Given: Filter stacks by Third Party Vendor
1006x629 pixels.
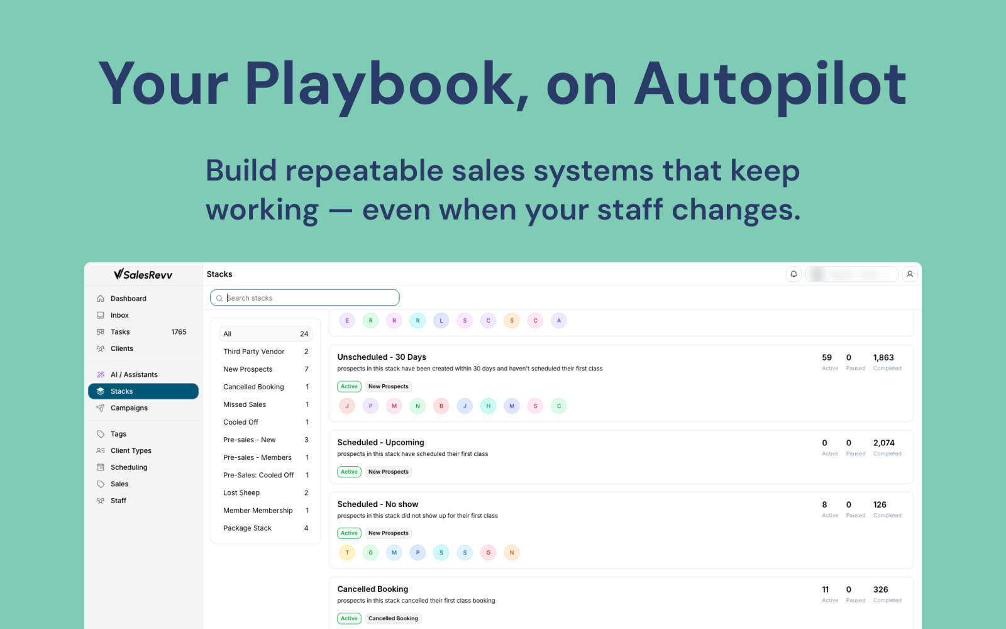Looking at the screenshot, I should pos(254,352).
